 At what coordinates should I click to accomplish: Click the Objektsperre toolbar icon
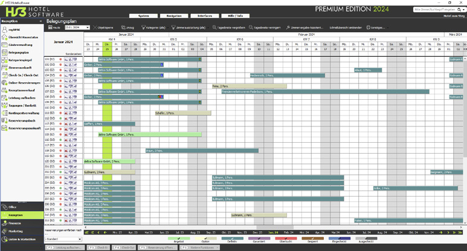95,27
